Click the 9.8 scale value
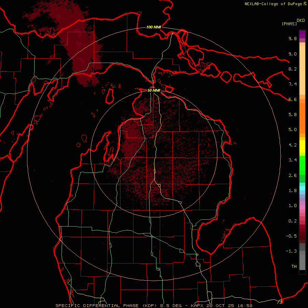308x308 pixels. tap(293, 38)
